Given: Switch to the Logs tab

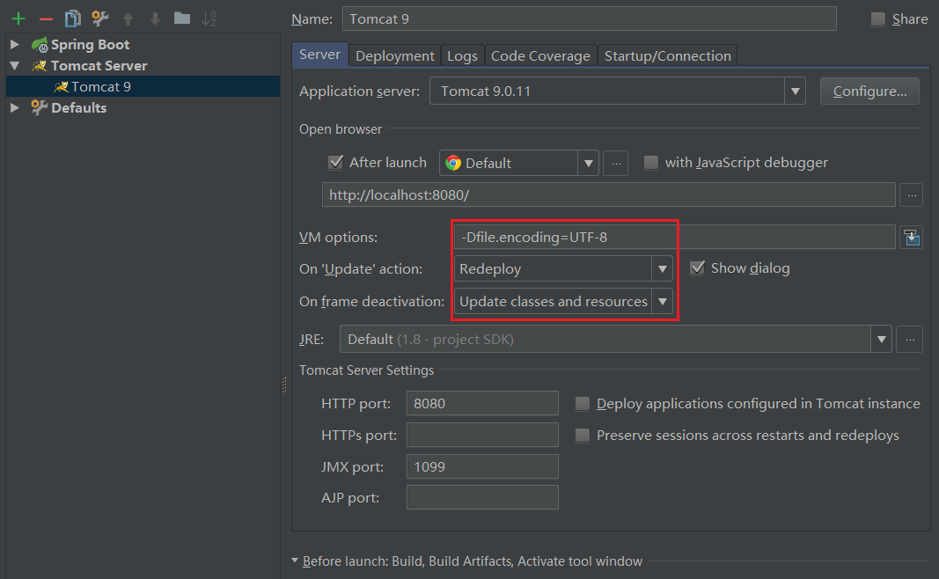Looking at the screenshot, I should (462, 55).
